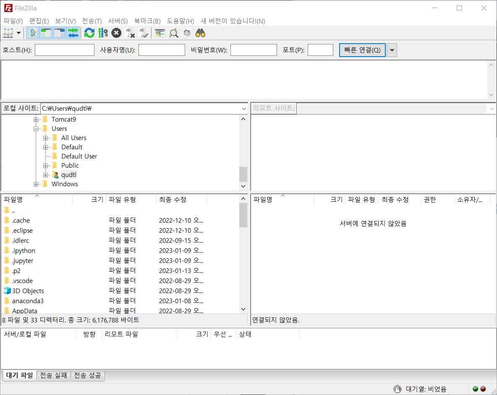Switch to the 전송 성공 tab

coord(87,375)
